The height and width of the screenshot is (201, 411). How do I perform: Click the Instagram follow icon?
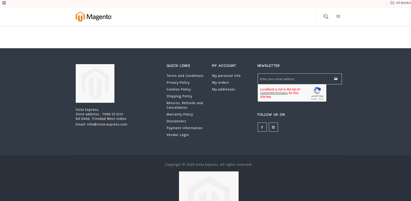pyautogui.click(x=273, y=127)
